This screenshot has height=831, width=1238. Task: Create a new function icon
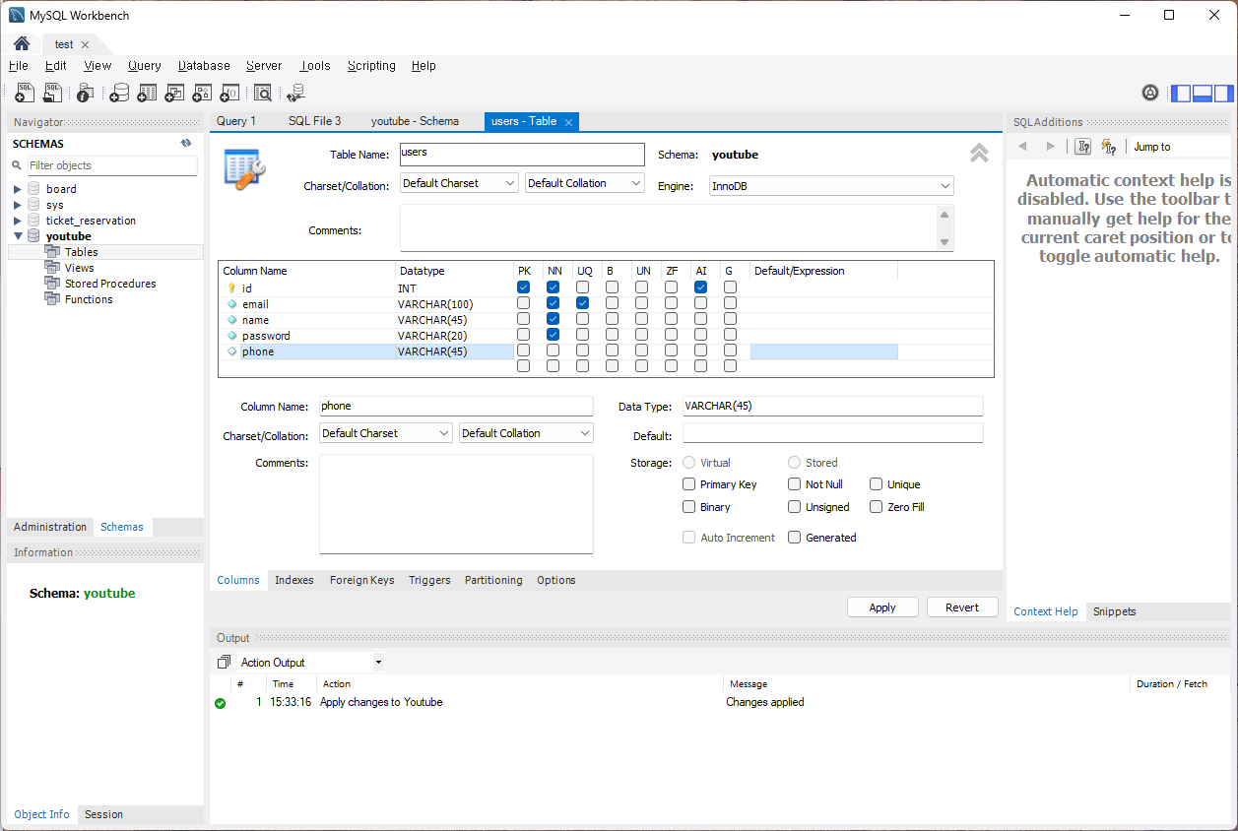pyautogui.click(x=229, y=94)
